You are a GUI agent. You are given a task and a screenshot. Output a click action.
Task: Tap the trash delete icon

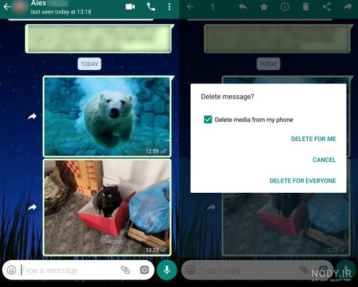[x=306, y=7]
